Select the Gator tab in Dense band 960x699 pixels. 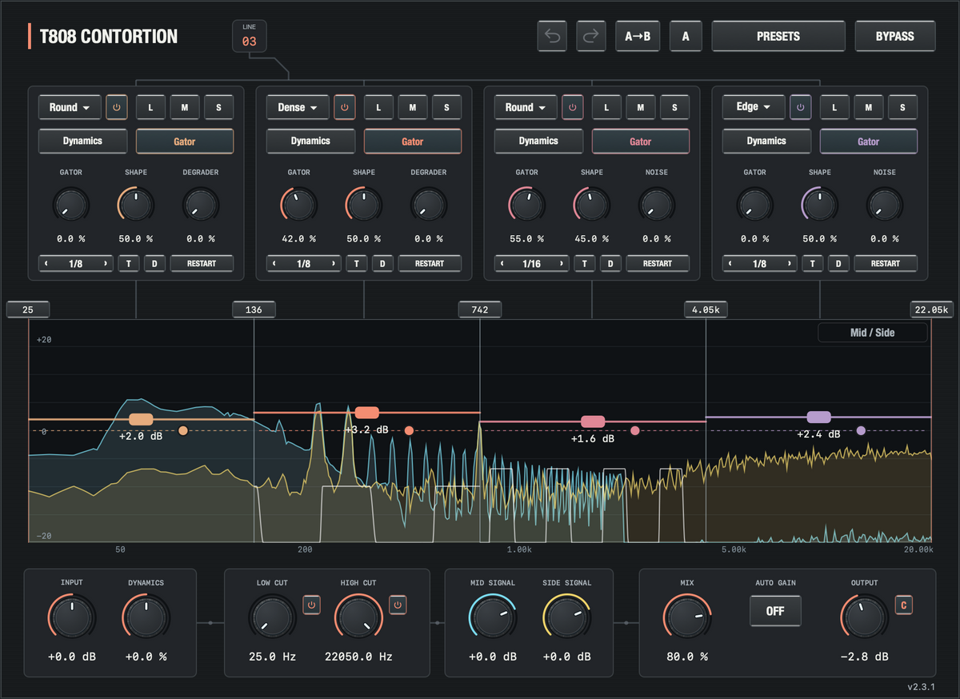413,142
